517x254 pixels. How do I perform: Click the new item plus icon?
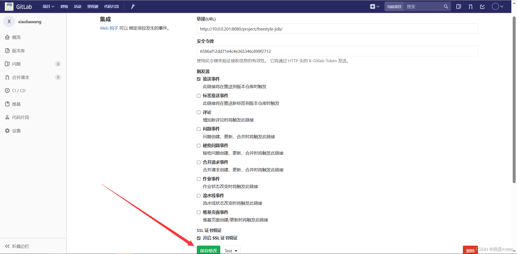click(x=375, y=6)
